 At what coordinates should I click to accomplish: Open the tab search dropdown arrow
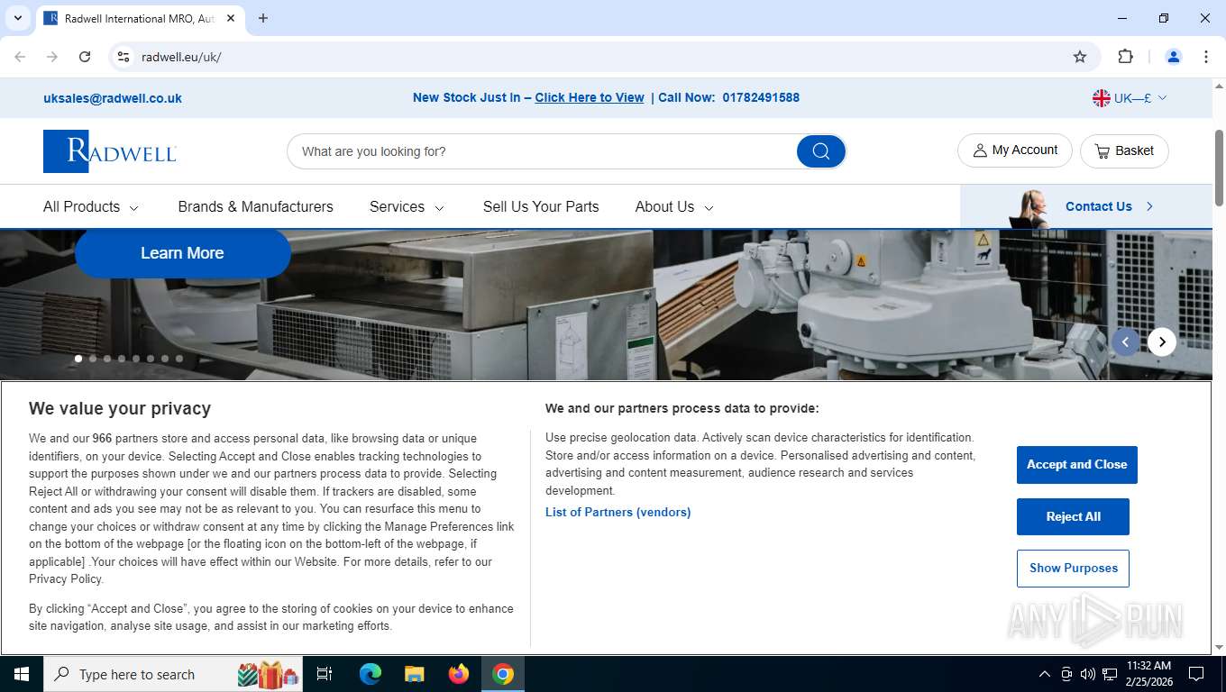coord(17,18)
